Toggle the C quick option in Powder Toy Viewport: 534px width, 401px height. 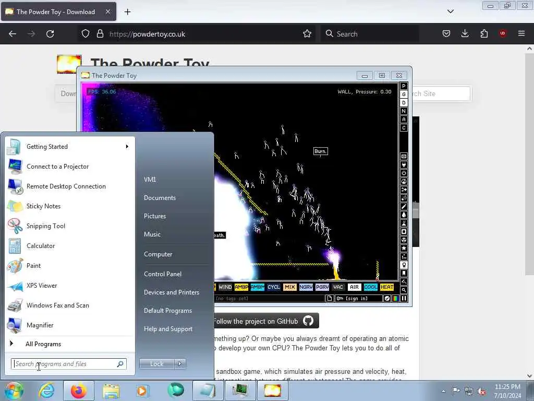coord(404,128)
